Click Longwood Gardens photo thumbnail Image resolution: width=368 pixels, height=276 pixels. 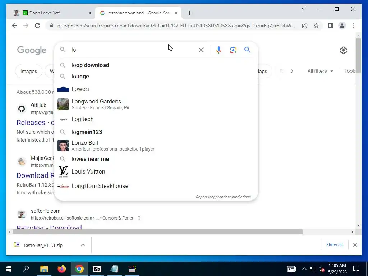pyautogui.click(x=63, y=104)
